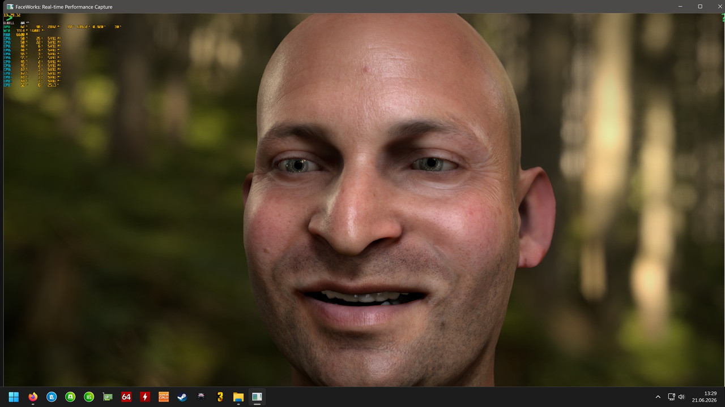Open network status tray icon
The width and height of the screenshot is (725, 407).
pyautogui.click(x=671, y=397)
